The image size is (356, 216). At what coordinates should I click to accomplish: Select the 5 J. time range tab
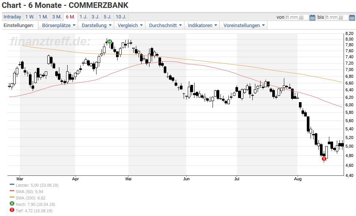(x=108, y=17)
